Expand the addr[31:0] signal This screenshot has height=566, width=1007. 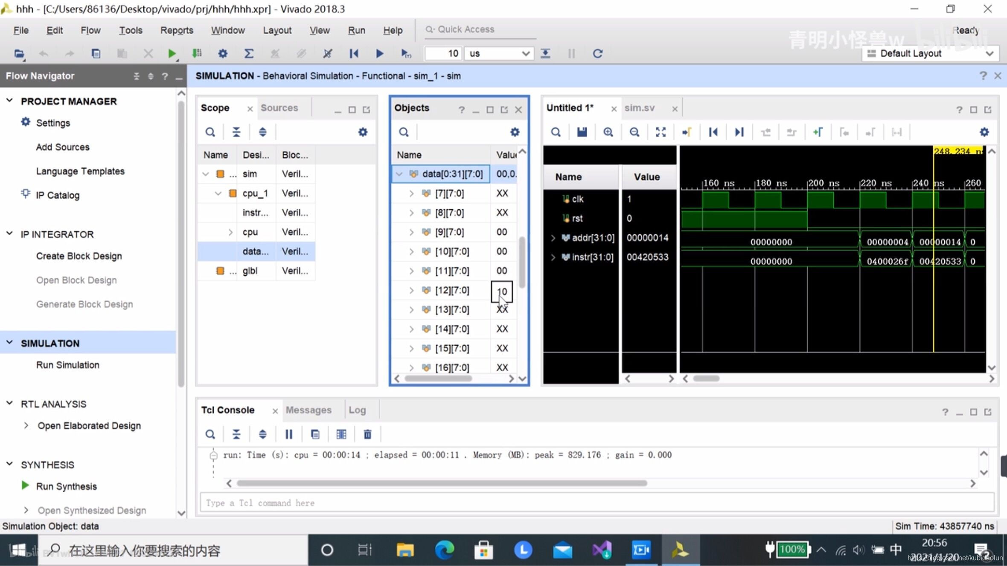[x=553, y=238]
